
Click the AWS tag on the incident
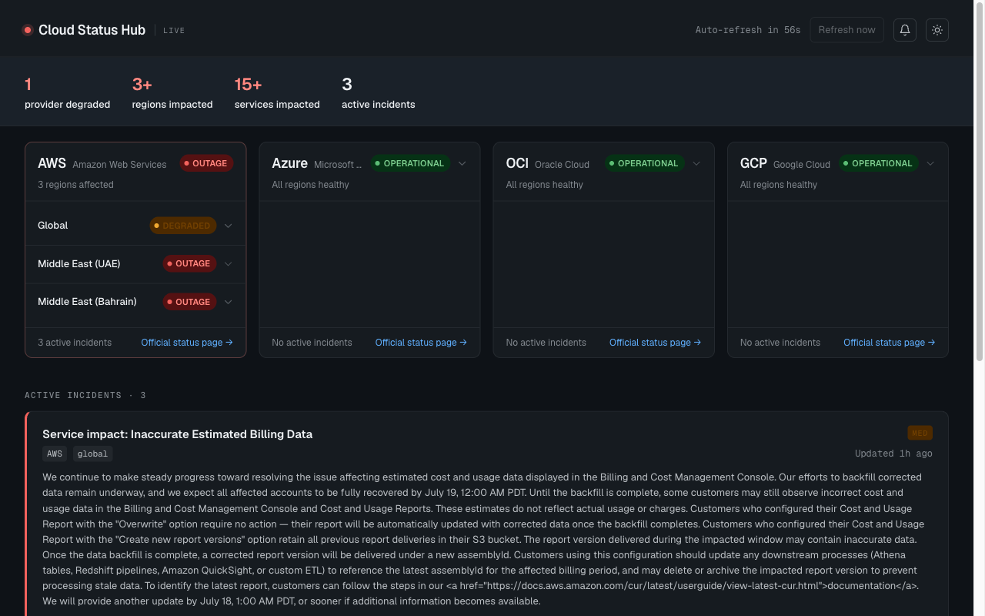pos(55,454)
